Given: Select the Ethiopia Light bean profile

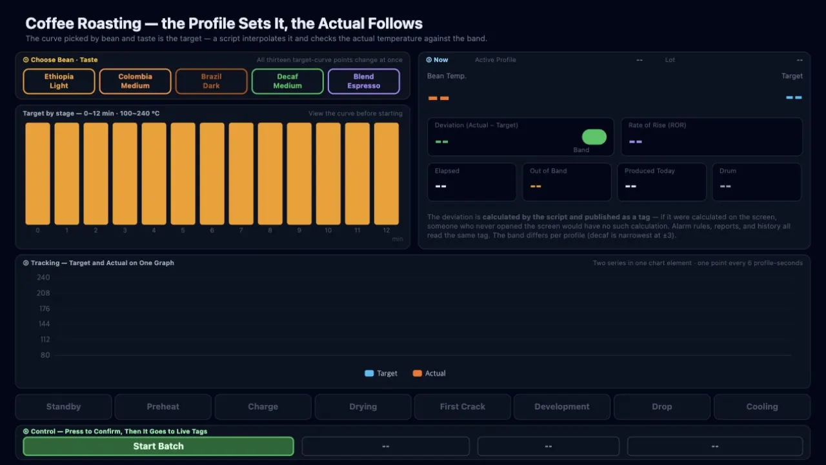Looking at the screenshot, I should (x=59, y=81).
